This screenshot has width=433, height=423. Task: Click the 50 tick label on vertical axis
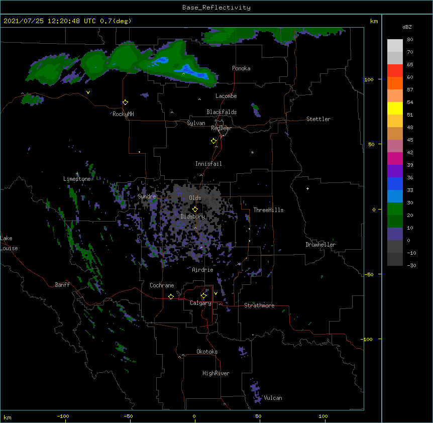pyautogui.click(x=371, y=144)
